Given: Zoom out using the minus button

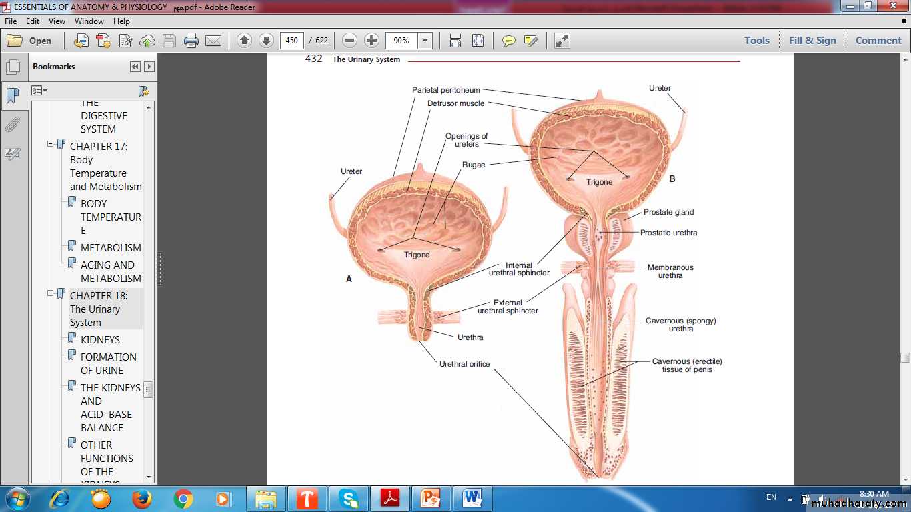Looking at the screenshot, I should coord(349,41).
